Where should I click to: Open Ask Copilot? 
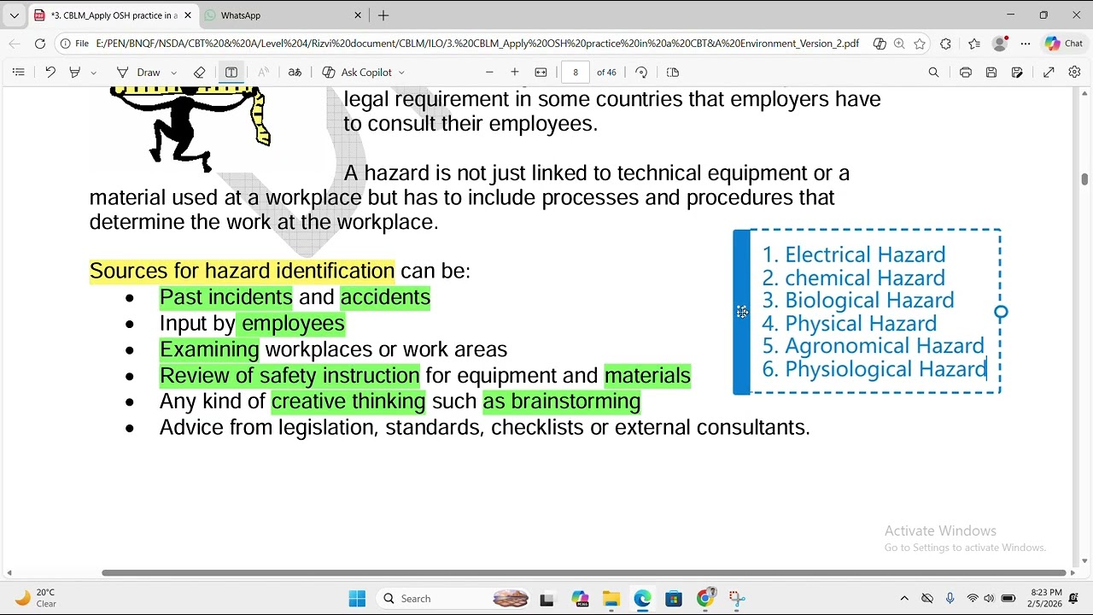point(357,73)
